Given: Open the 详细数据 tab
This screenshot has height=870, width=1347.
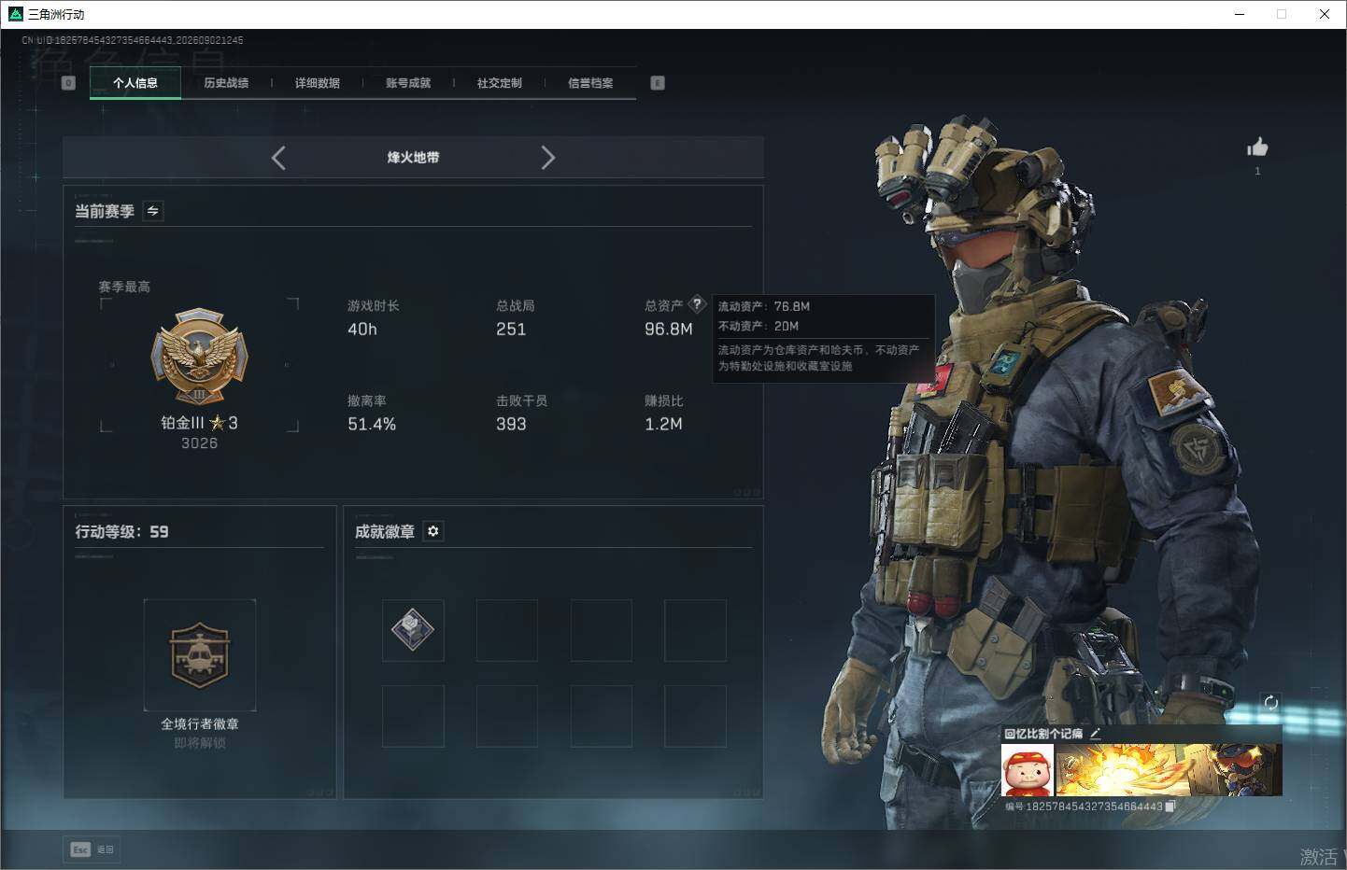Looking at the screenshot, I should pos(318,83).
